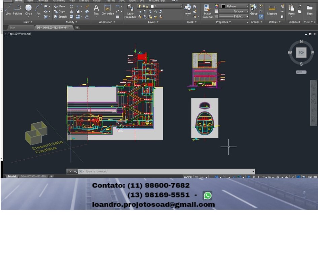
Task: Click the [2D Wireframe] visual style label
Action: (x=23, y=34)
